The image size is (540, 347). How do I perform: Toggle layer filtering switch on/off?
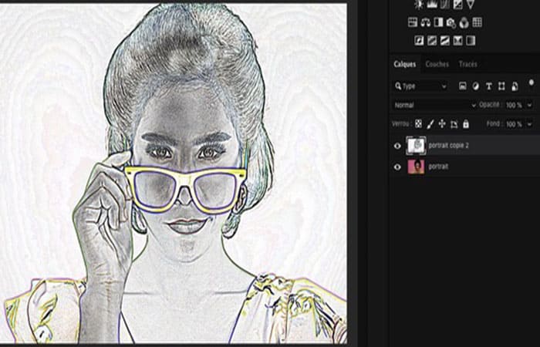click(x=532, y=84)
